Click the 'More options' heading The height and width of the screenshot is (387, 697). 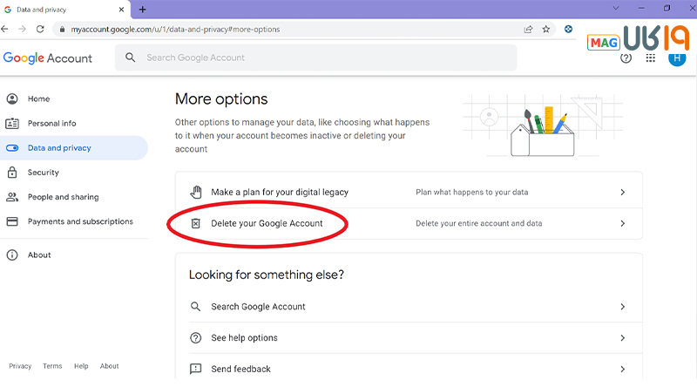221,98
